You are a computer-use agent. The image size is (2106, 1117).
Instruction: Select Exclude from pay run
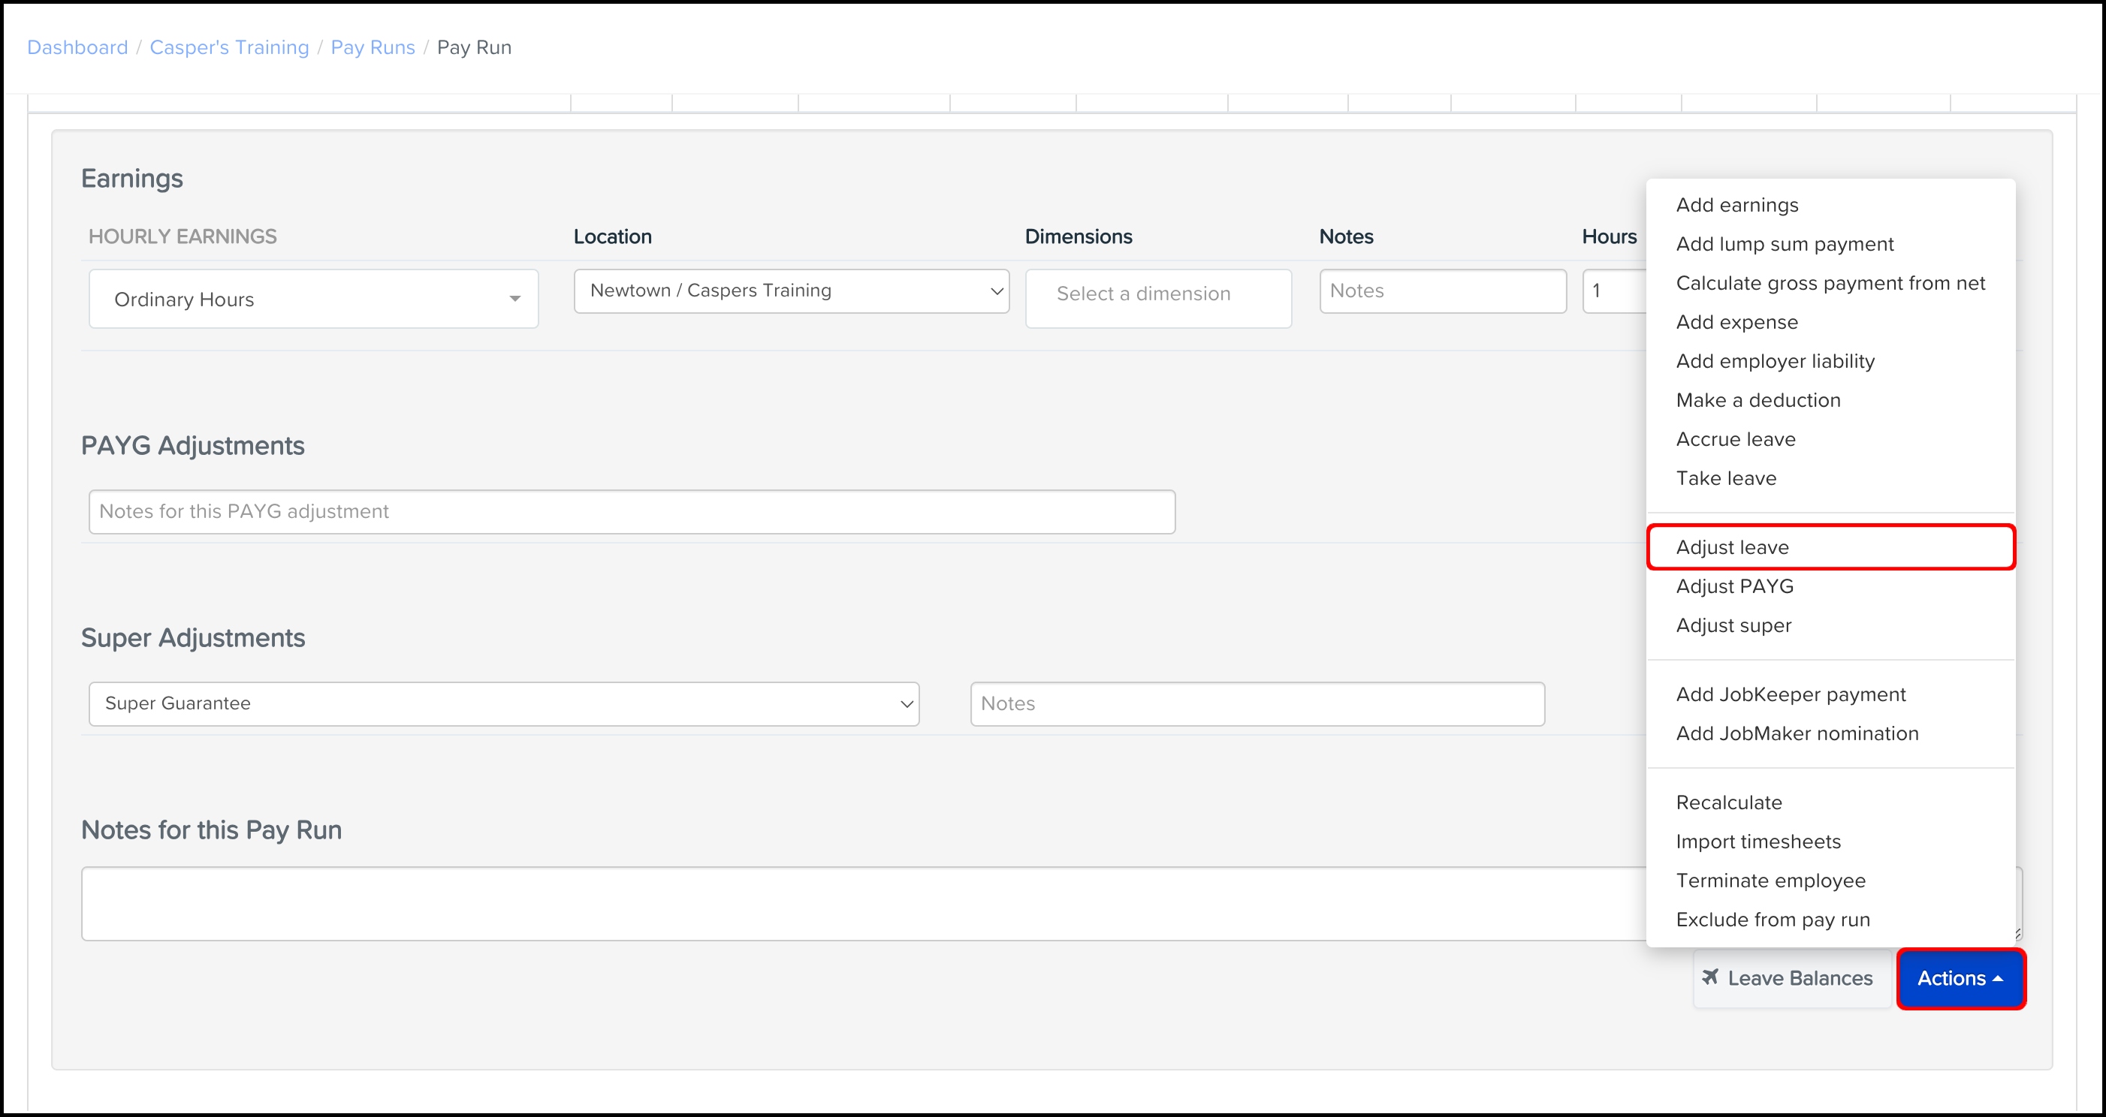coord(1773,920)
